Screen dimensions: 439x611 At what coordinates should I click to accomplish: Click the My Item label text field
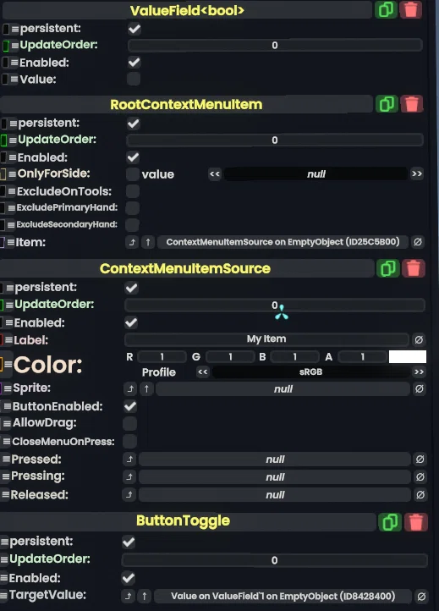point(266,339)
